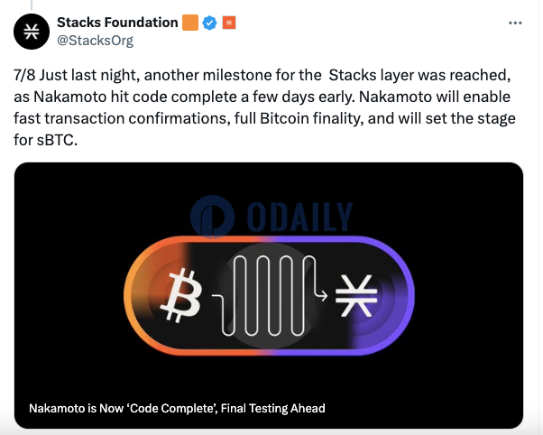Click the ODAILY watermark logo
The height and width of the screenshot is (435, 543).
pyautogui.click(x=271, y=217)
